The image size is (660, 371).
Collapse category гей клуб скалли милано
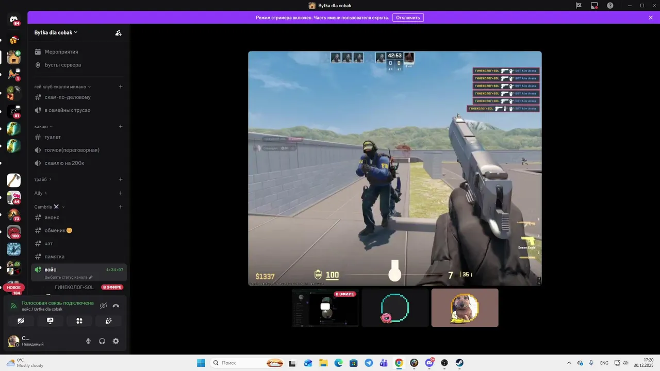coord(62,87)
